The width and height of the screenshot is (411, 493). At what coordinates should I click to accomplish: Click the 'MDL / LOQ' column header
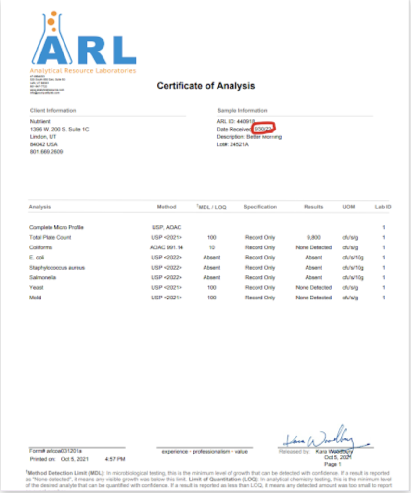pyautogui.click(x=212, y=207)
